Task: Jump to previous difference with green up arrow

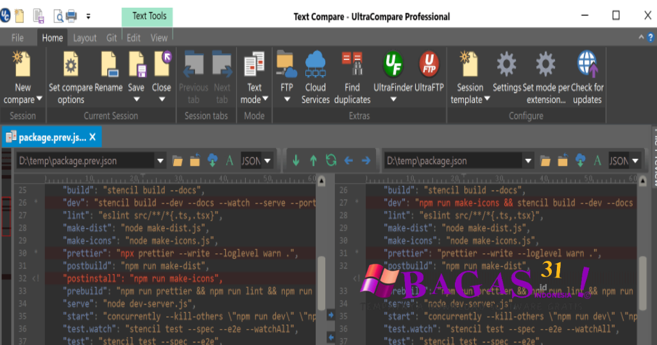Action: pos(313,160)
